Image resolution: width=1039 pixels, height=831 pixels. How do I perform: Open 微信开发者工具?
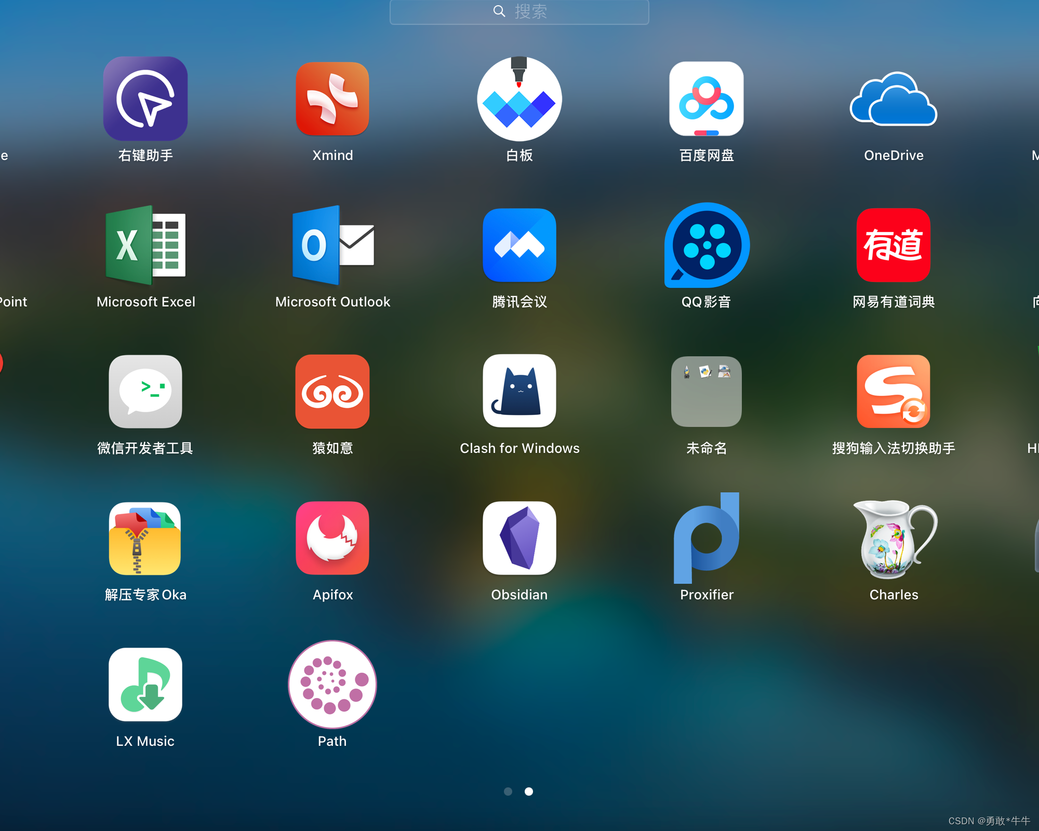click(145, 392)
